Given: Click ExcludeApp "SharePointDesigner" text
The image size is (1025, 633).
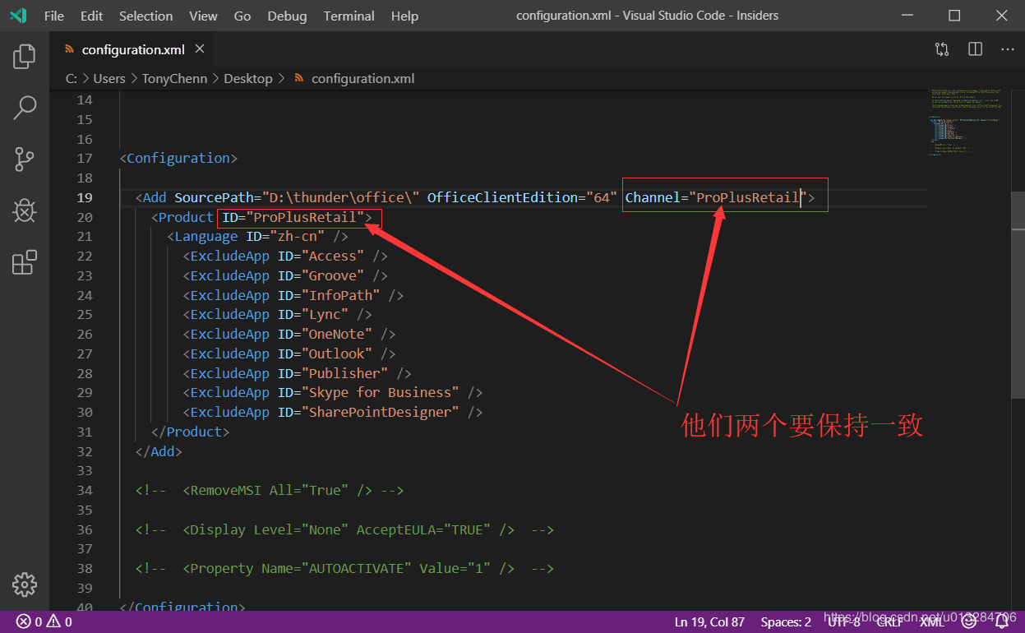Looking at the screenshot, I should 333,412.
